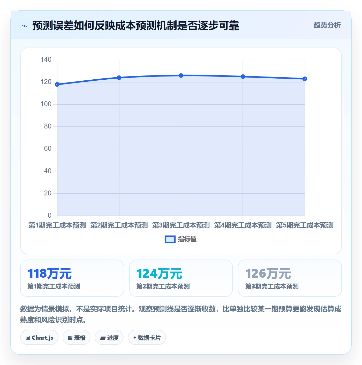Image resolution: width=362 pixels, height=365 pixels.
Task: Click the Chart.js tag chip
Action: (39, 337)
